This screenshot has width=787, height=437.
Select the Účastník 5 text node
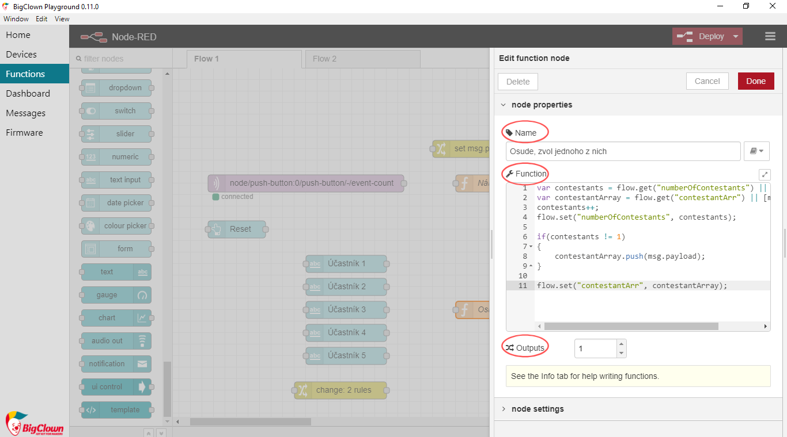[346, 355]
